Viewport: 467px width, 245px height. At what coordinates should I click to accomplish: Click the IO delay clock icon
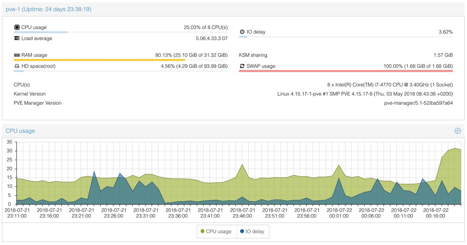point(242,32)
